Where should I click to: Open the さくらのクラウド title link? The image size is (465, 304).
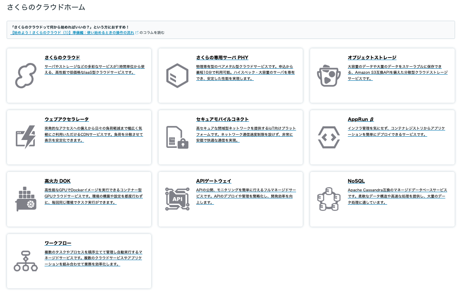coord(62,58)
